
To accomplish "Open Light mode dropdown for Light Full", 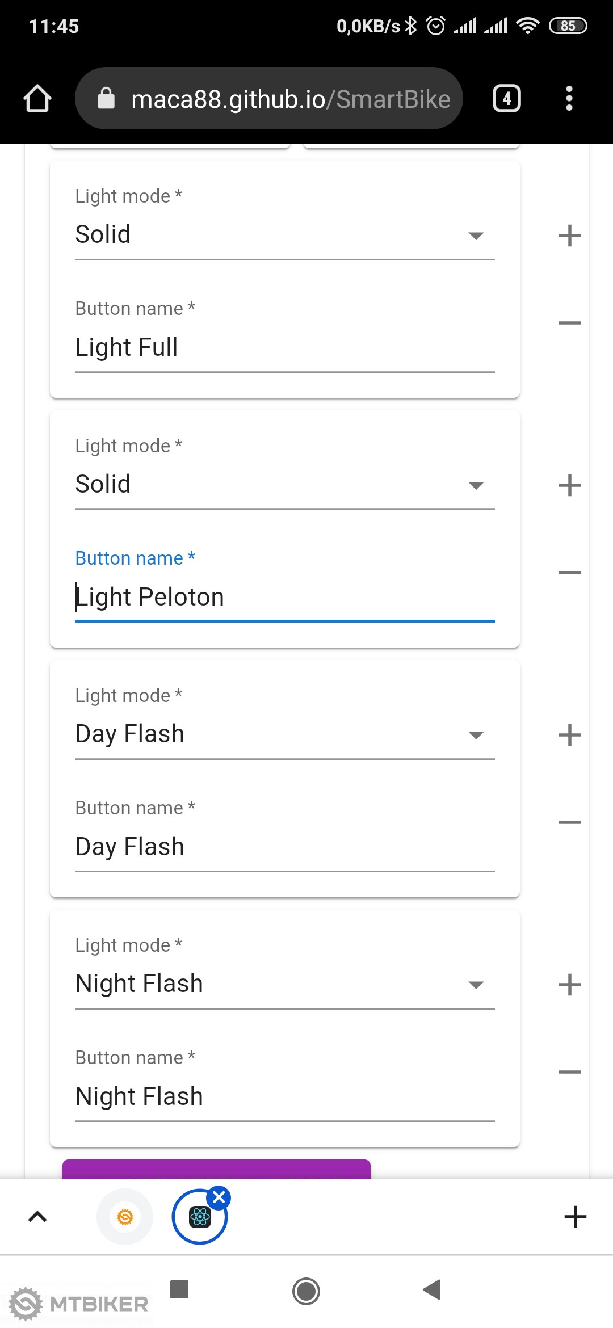I will (x=284, y=235).
